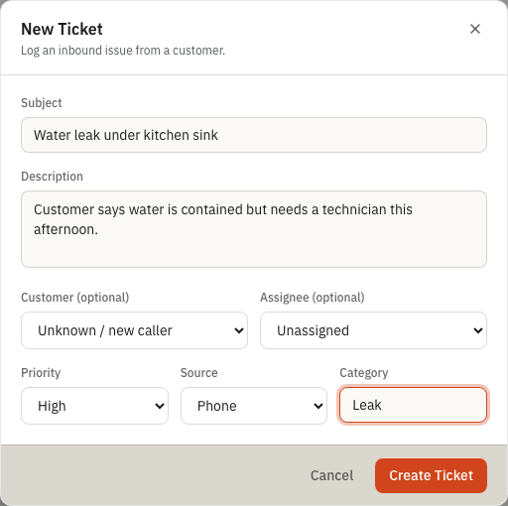
Task: Click the Assignee (optional) label
Action: click(x=313, y=298)
